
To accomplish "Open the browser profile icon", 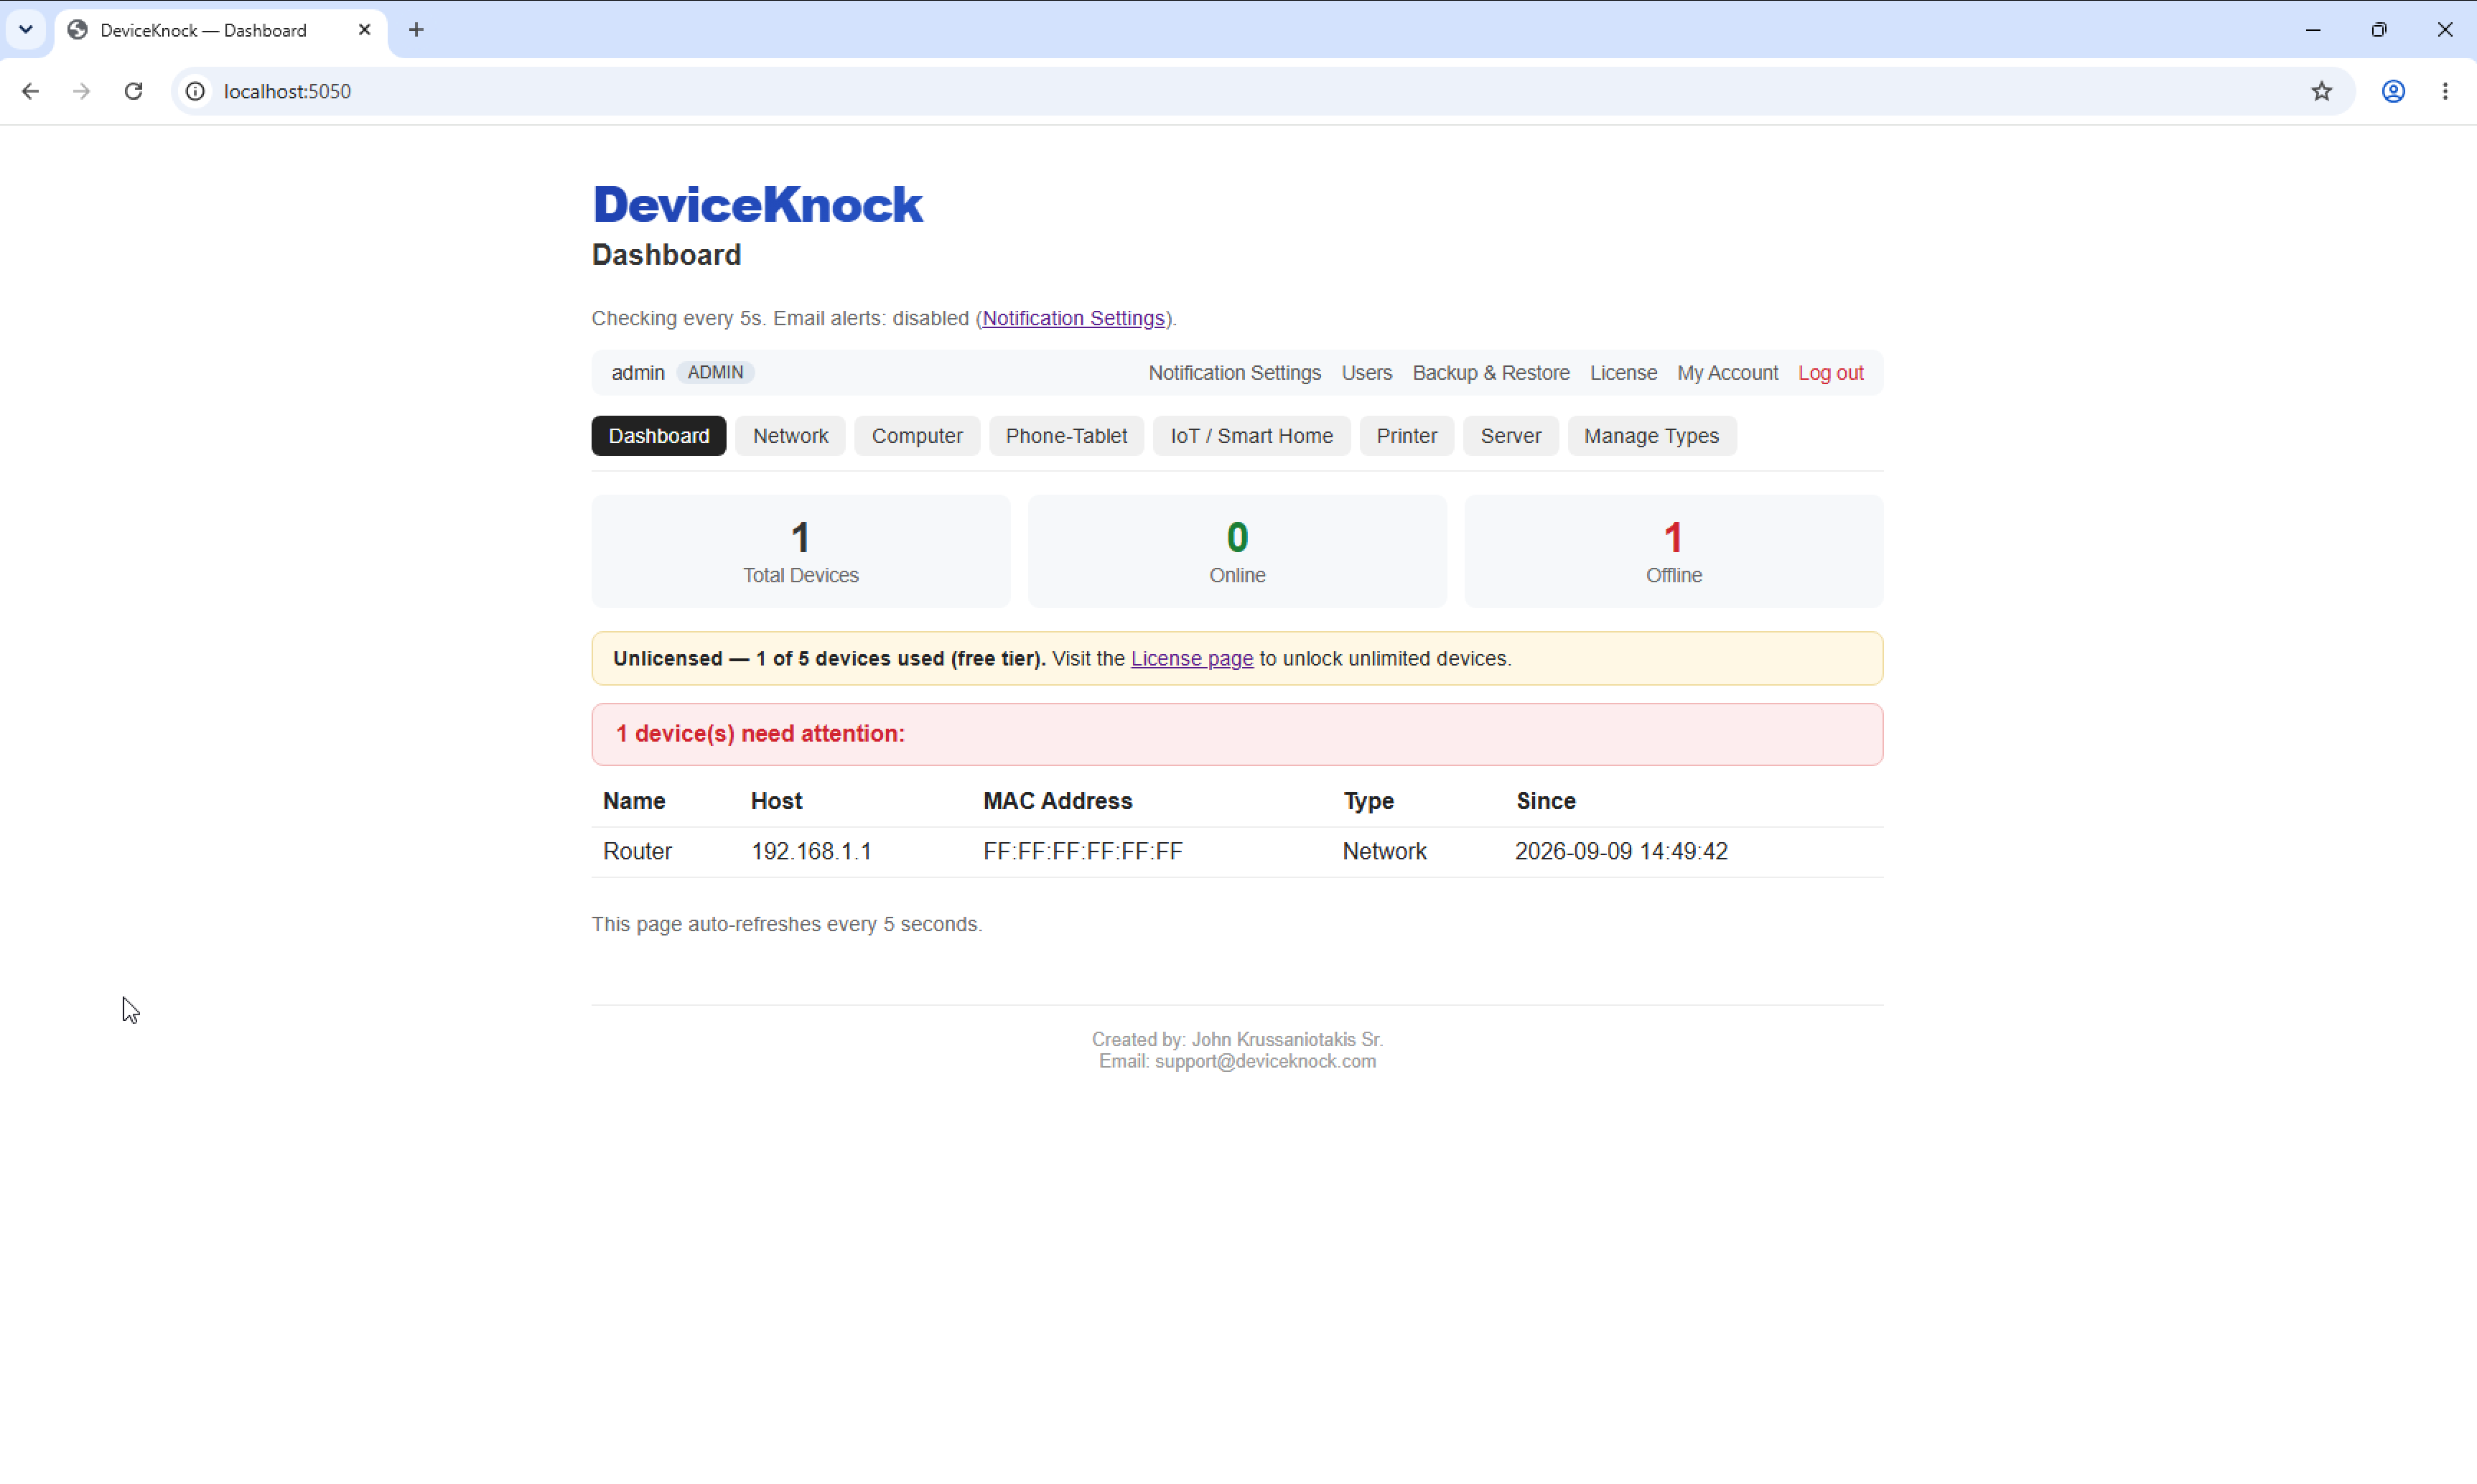I will 2392,91.
